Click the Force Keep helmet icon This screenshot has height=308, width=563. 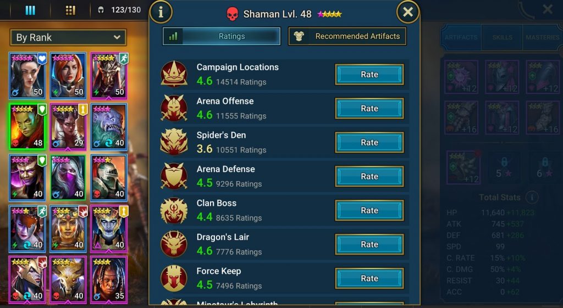pos(174,278)
